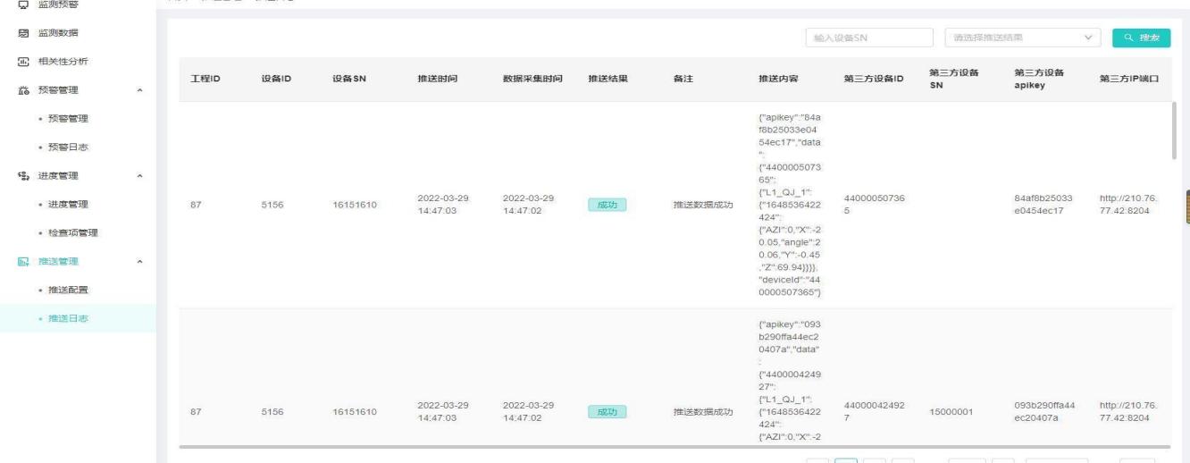
Task: Click the first row's 成功 status tag
Action: (x=607, y=205)
